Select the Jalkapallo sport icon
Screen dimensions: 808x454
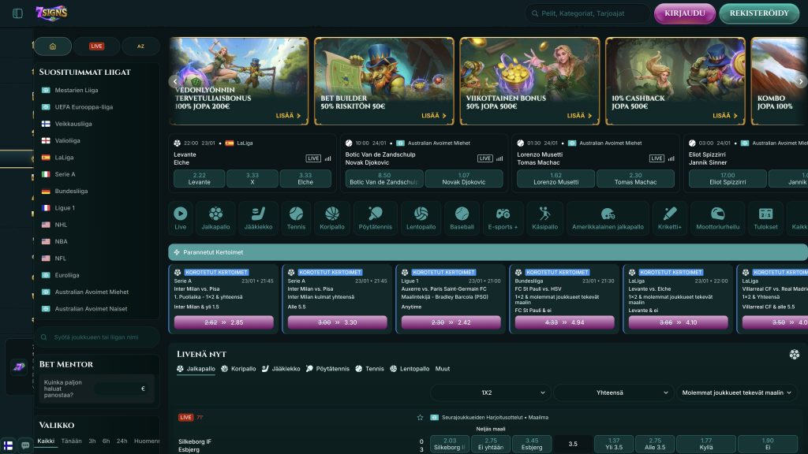pos(215,218)
